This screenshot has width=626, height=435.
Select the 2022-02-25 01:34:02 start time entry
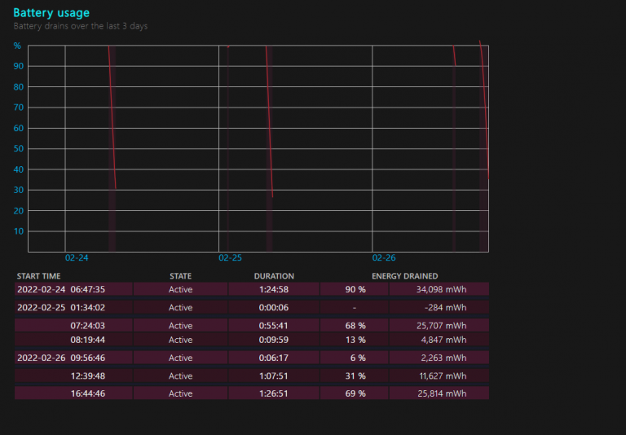click(61, 308)
